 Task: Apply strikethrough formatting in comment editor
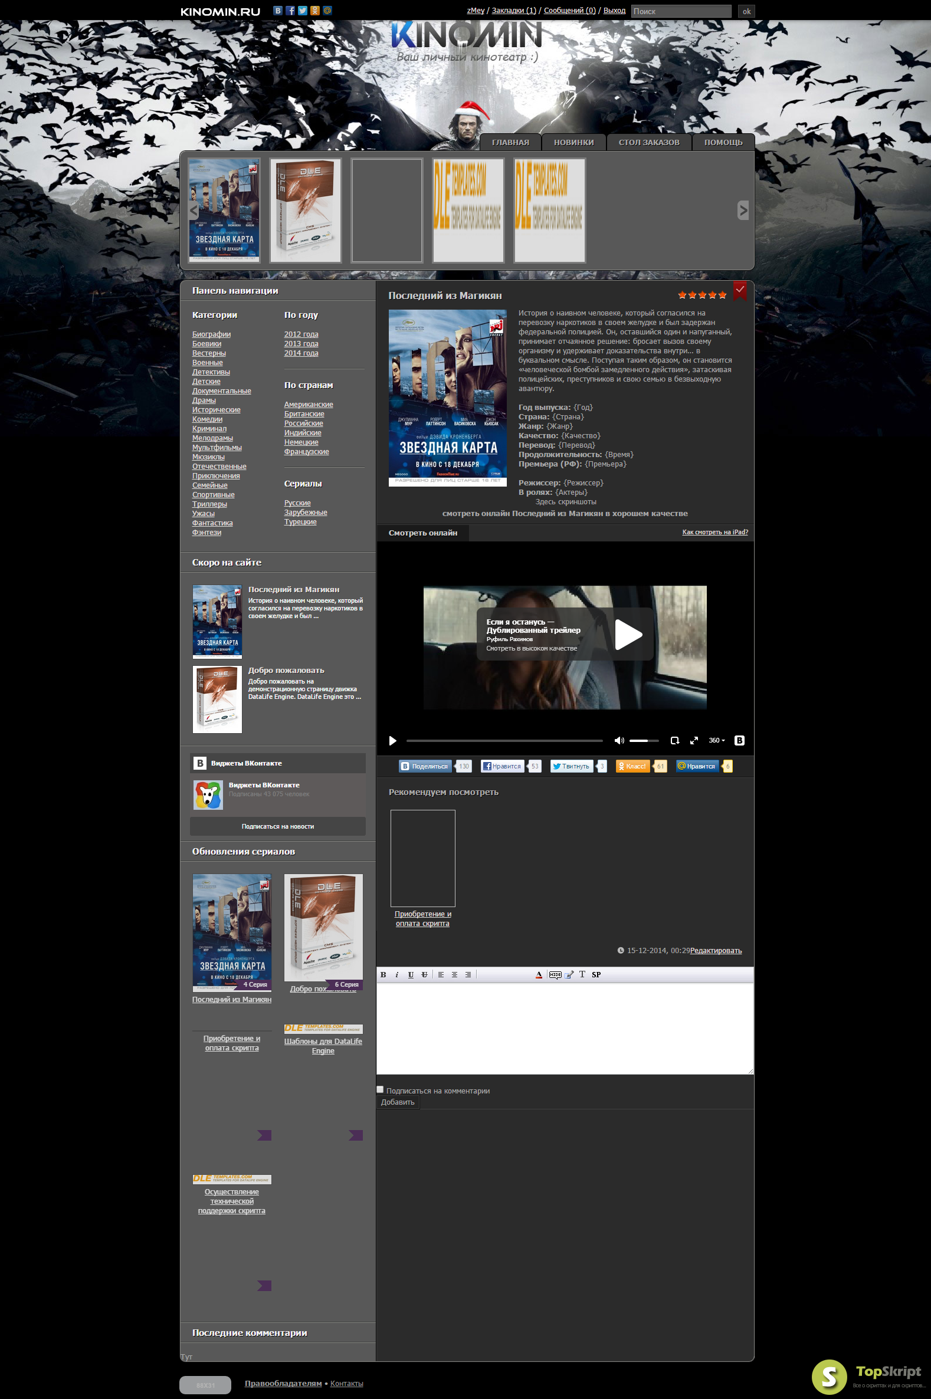point(424,974)
